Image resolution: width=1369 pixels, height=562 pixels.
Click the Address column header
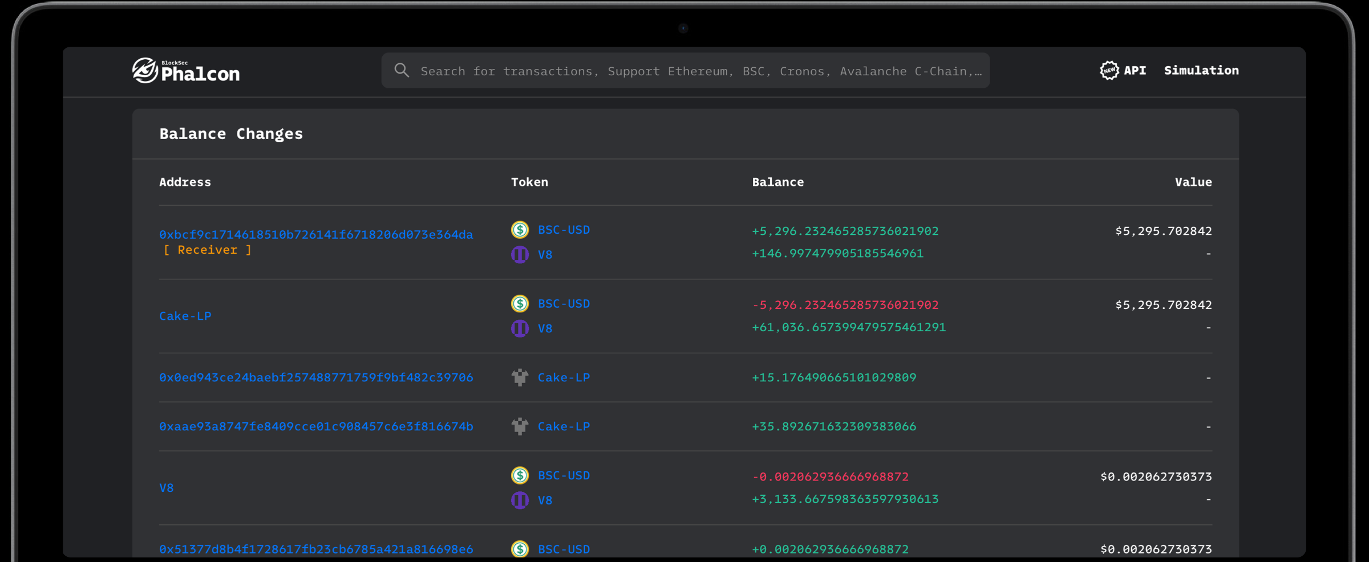(x=185, y=182)
